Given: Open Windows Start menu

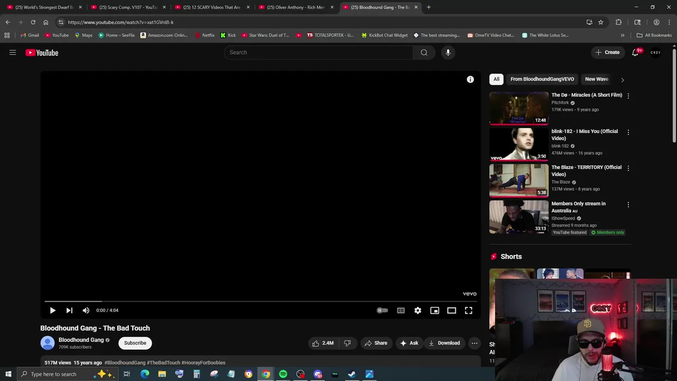Looking at the screenshot, I should click(8, 374).
